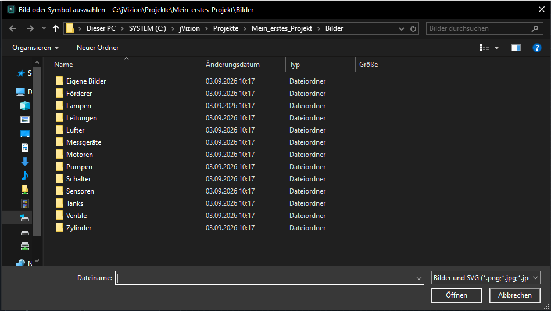Click 'SYSTEM (C:)' in address breadcrumb
The width and height of the screenshot is (551, 311).
(x=147, y=28)
